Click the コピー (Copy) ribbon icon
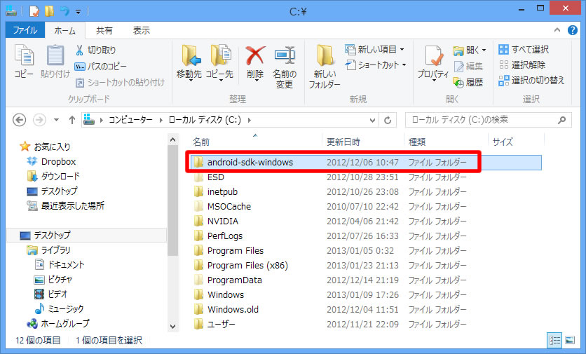Screen dimensions: 586x354 coord(24,60)
